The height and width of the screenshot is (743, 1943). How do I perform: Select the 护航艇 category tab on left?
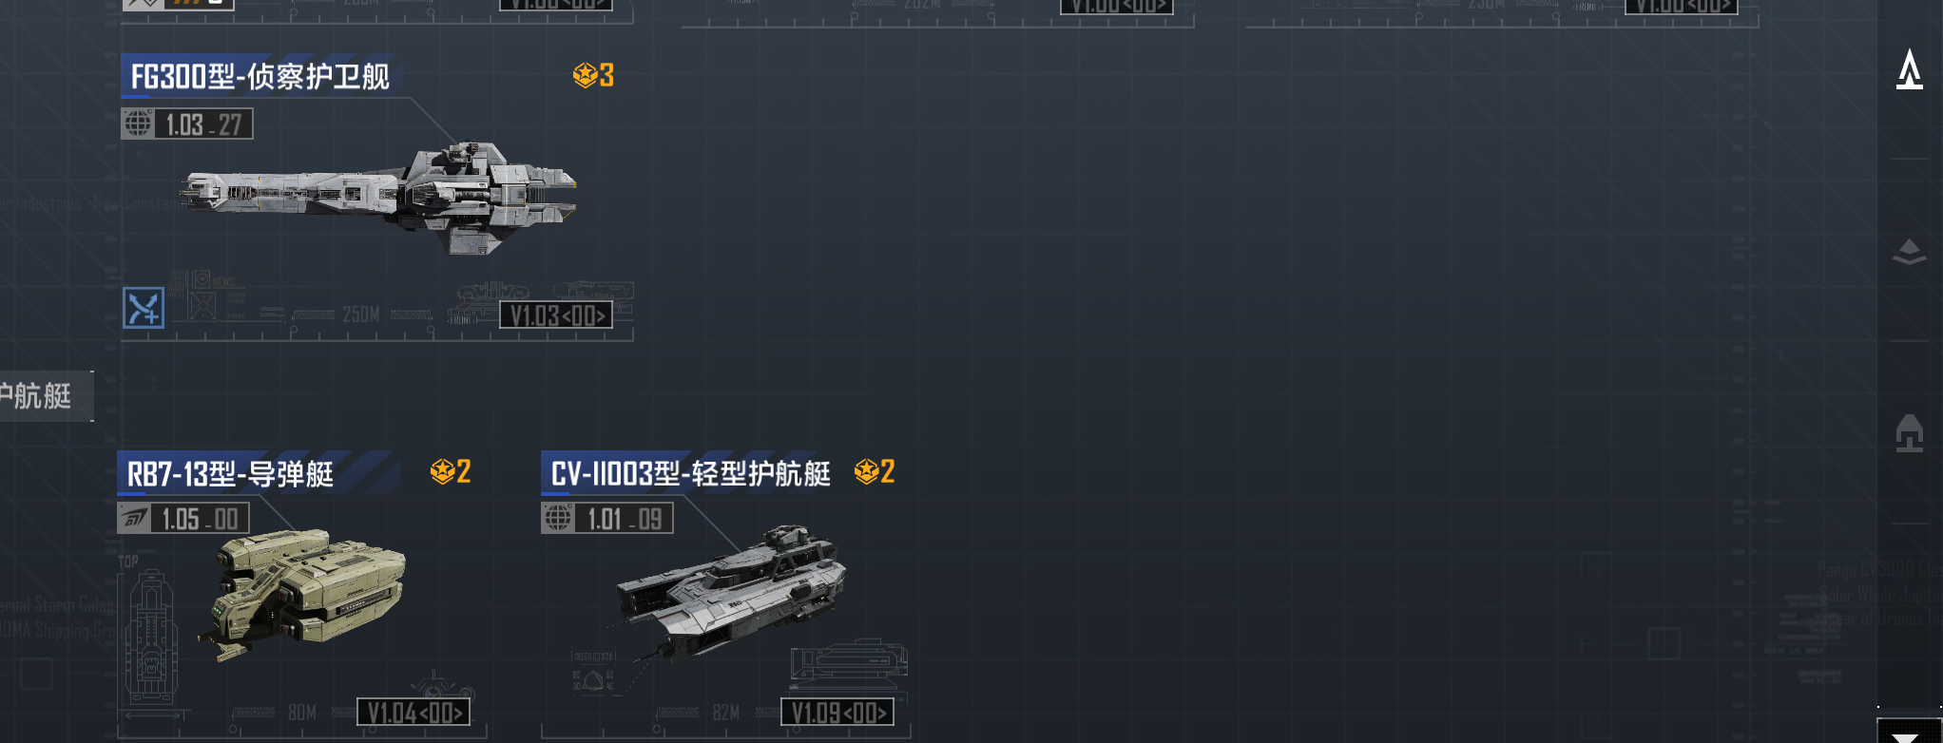[45, 395]
